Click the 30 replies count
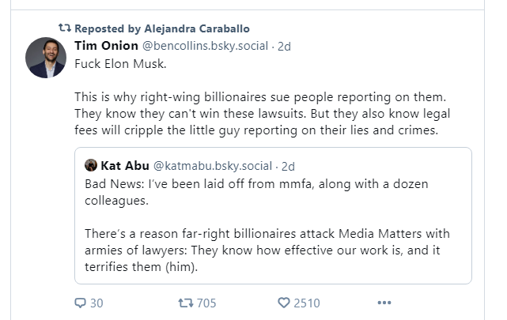The width and height of the screenshot is (507, 320). coord(96,303)
